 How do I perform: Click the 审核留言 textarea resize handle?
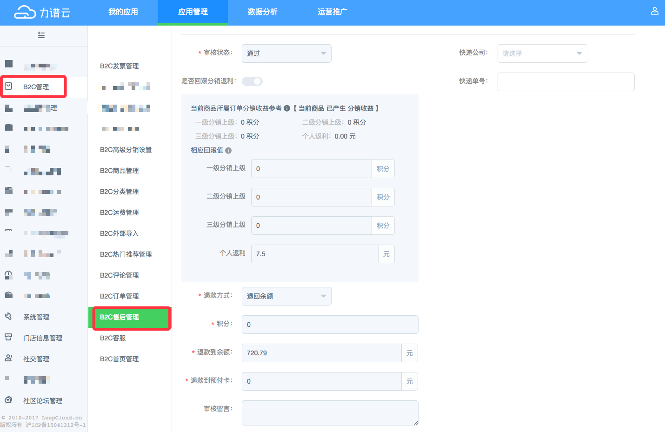coord(416,423)
